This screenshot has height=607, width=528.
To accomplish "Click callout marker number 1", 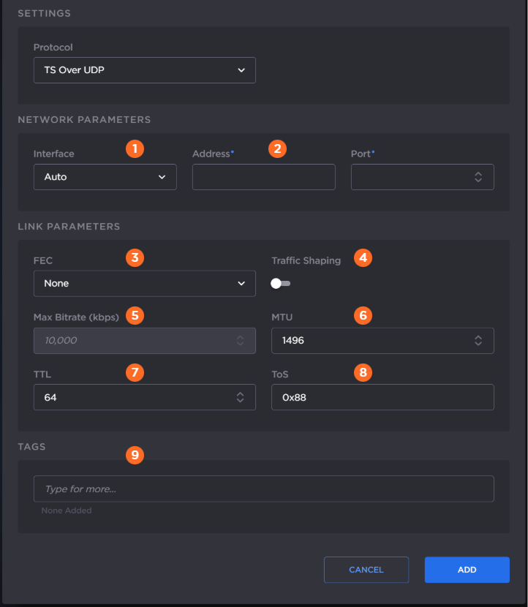I will pyautogui.click(x=133, y=148).
